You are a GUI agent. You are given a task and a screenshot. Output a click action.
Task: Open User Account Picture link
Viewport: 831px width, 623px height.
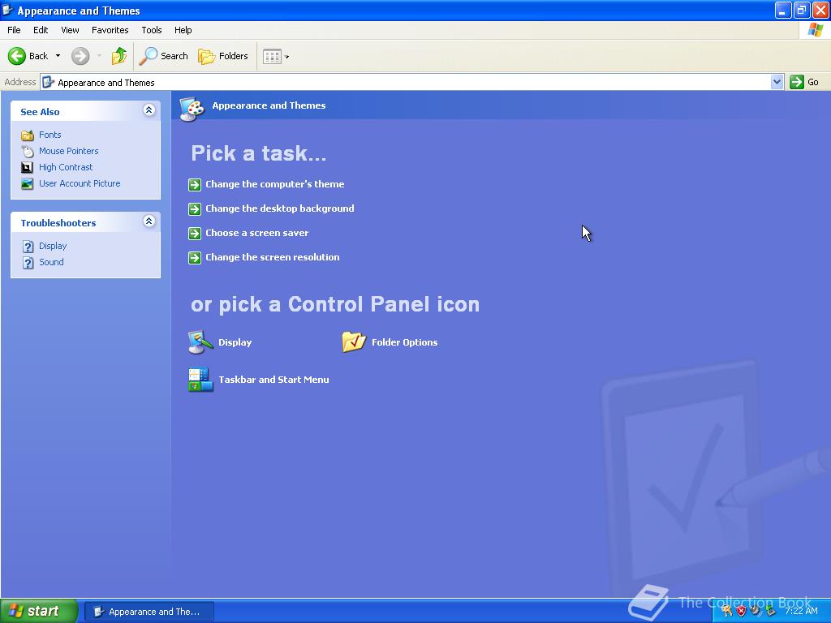(80, 183)
